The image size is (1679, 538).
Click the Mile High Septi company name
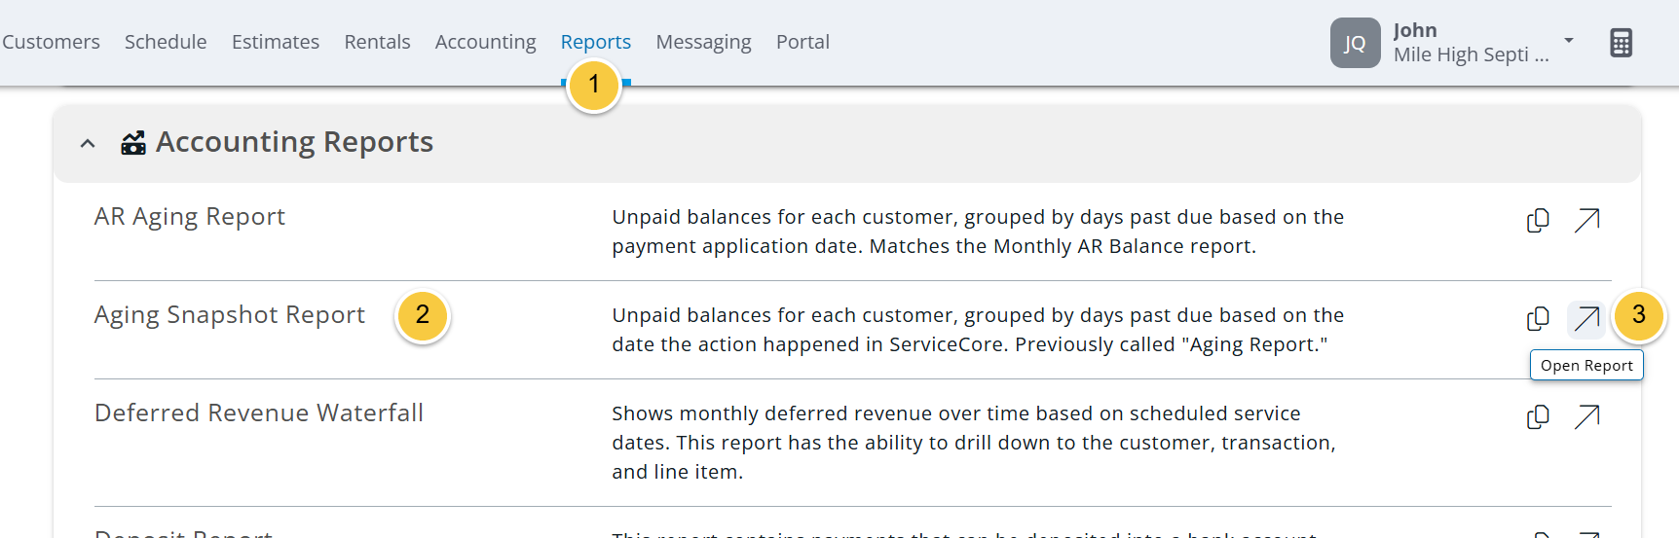1471,54
